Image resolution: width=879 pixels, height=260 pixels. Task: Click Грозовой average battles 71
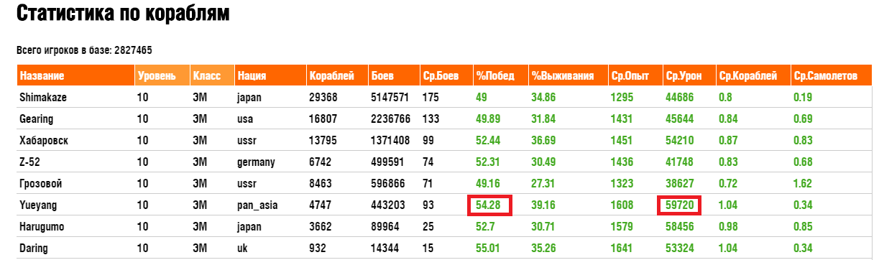click(428, 184)
